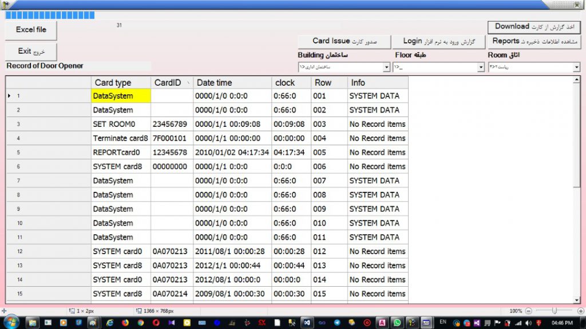Sort by the CardID column header

(172, 83)
